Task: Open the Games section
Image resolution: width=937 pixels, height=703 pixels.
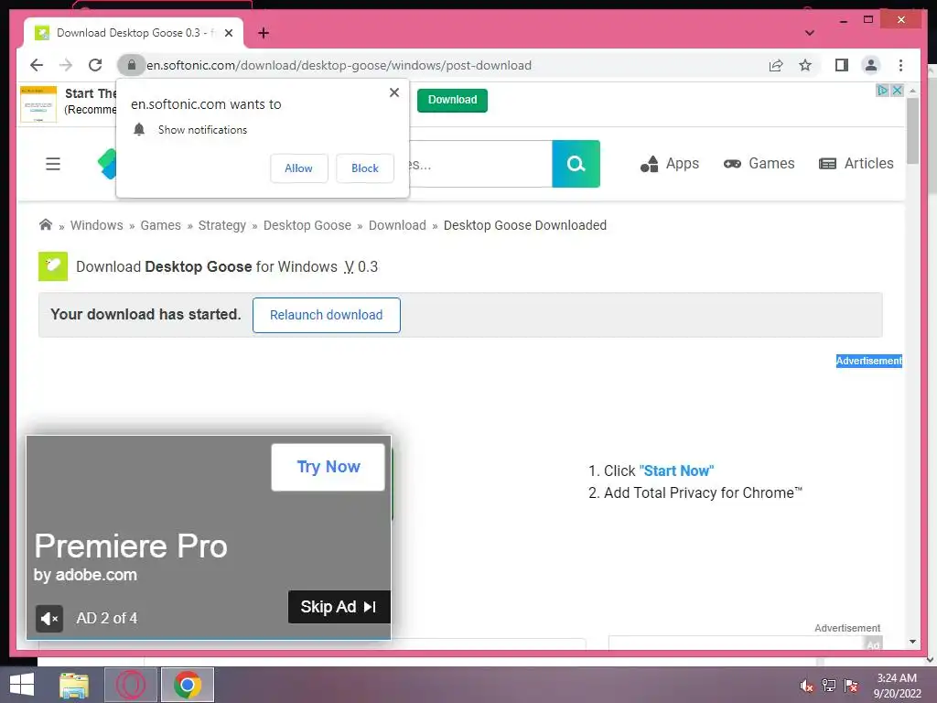Action: tap(759, 164)
